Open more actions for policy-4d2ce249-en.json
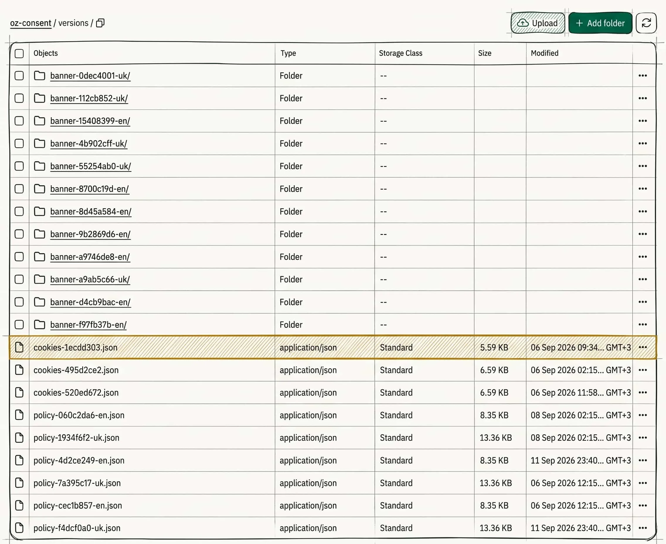Viewport: 666px width, 544px height. [x=643, y=460]
